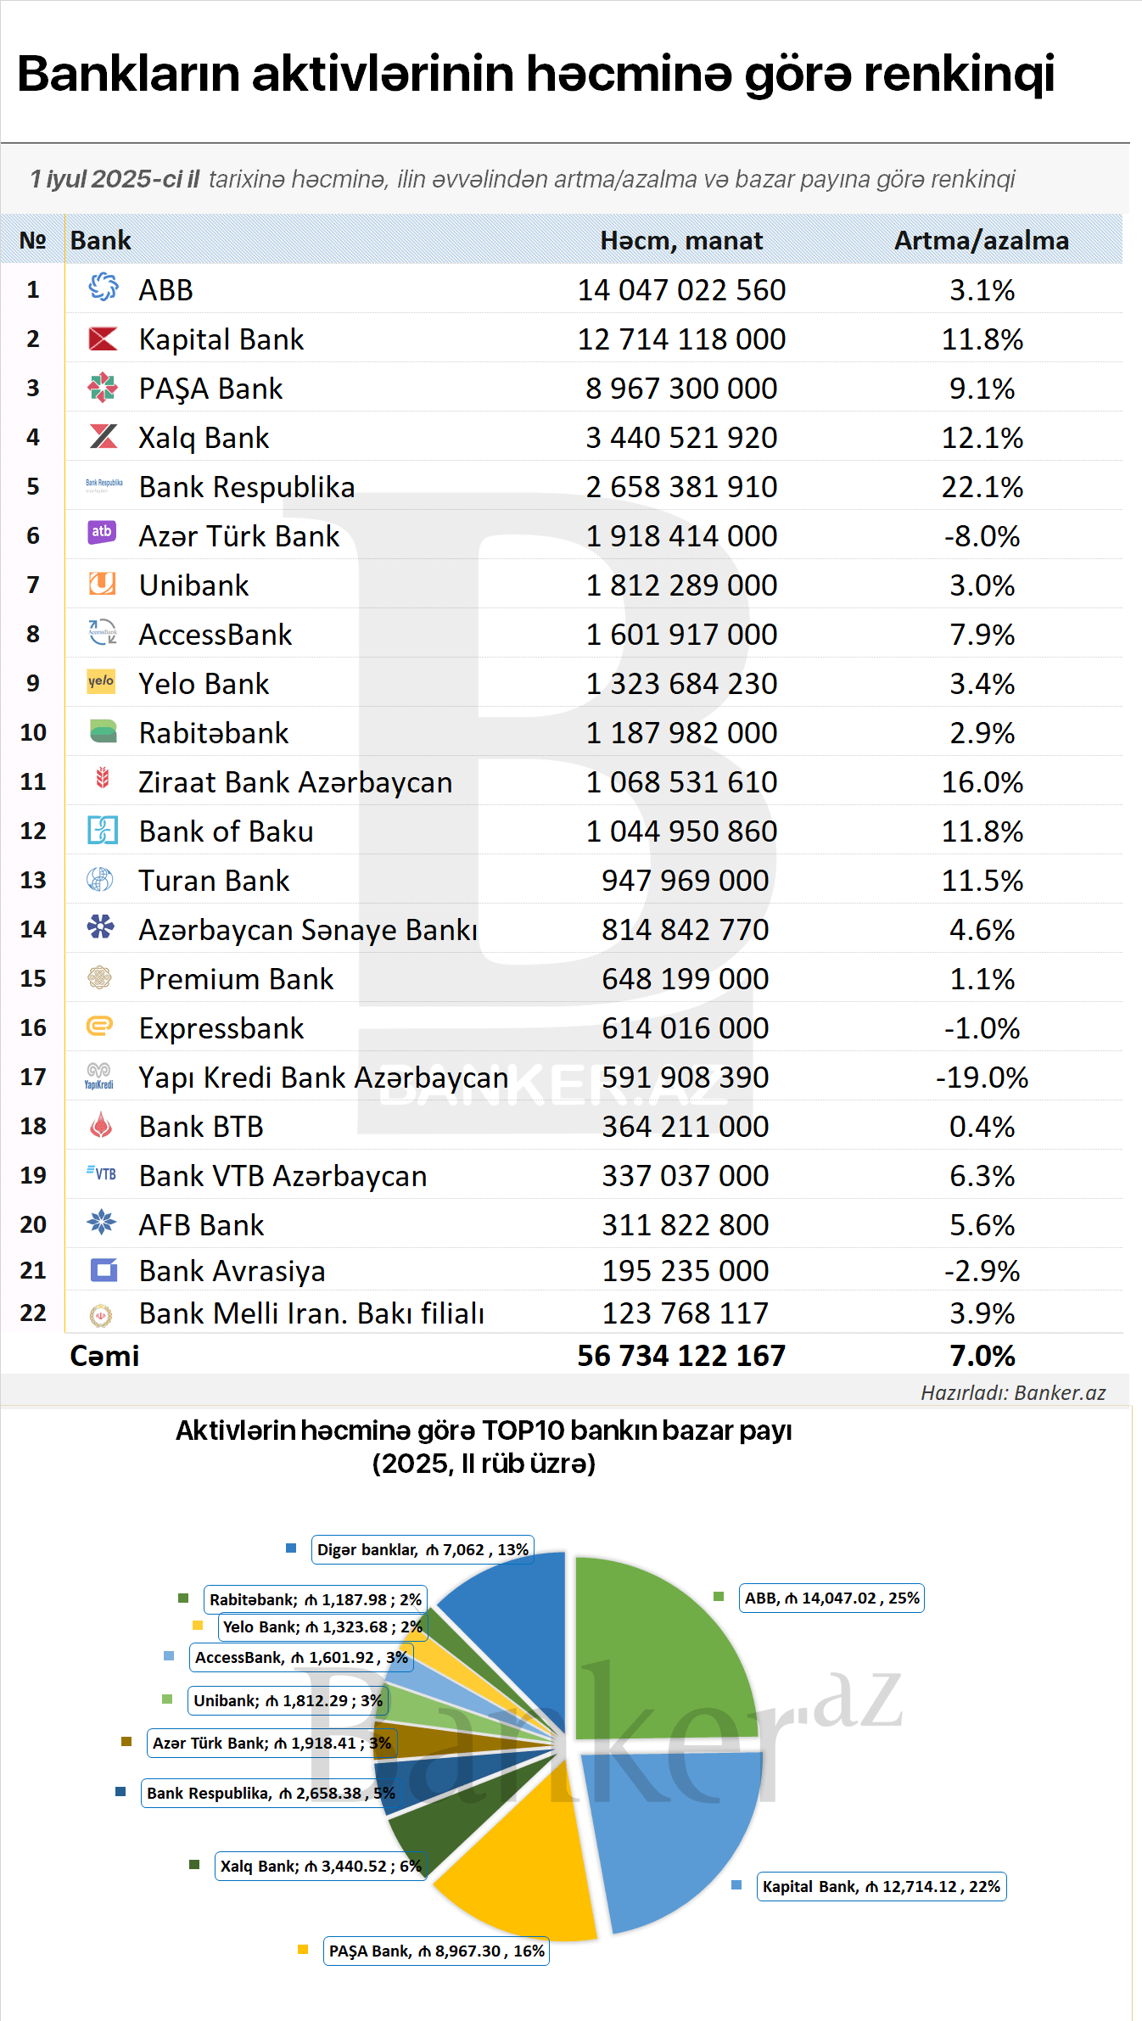Click the AFB Bank star logo

pyautogui.click(x=101, y=1222)
